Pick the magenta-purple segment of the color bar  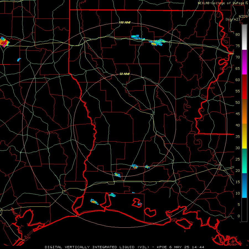[244, 62]
